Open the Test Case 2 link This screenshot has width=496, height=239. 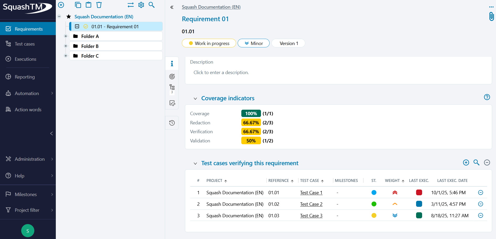tap(311, 204)
